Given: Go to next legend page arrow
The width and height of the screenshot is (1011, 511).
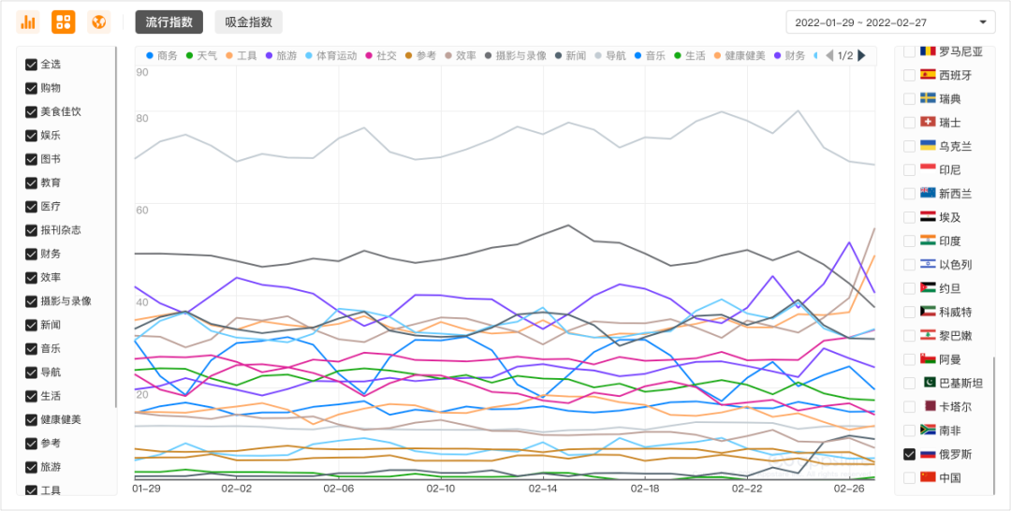Looking at the screenshot, I should [x=861, y=56].
